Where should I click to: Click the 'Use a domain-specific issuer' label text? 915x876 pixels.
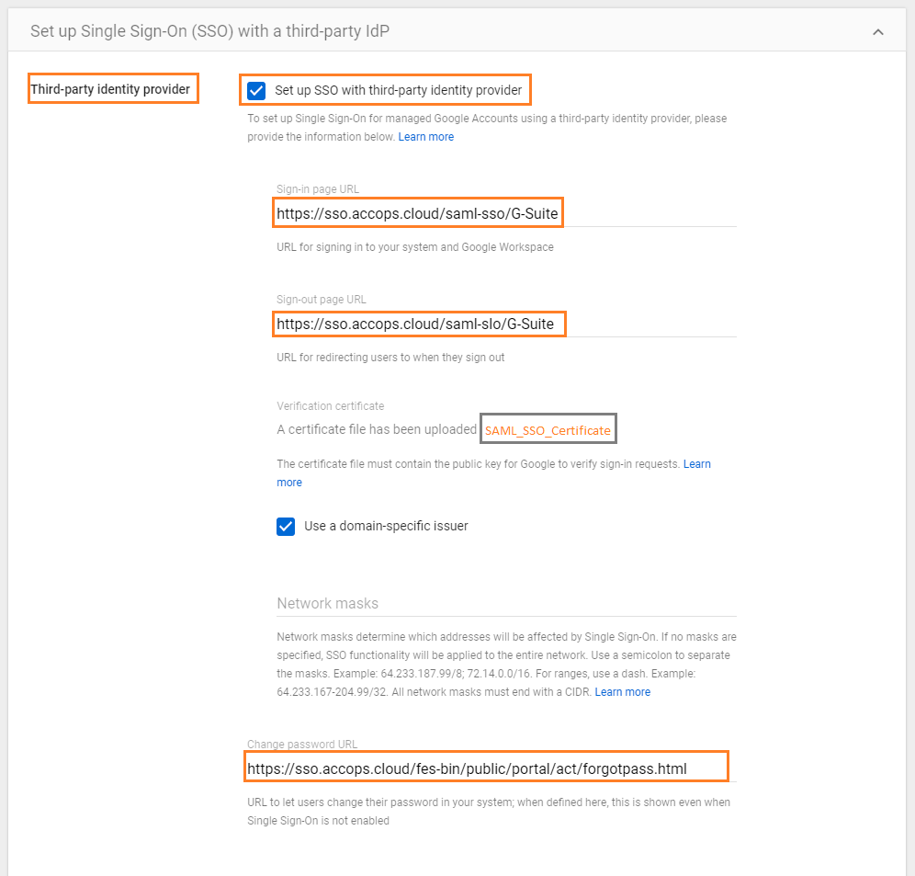click(x=386, y=527)
